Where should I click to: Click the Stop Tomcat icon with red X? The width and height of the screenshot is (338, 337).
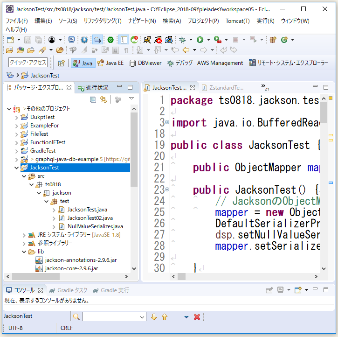click(158, 40)
